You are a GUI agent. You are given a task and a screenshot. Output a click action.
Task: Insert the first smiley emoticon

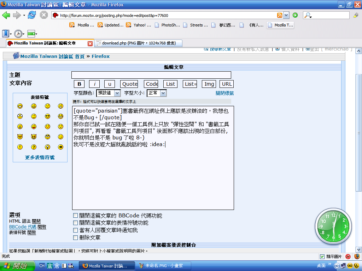[x=20, y=106]
